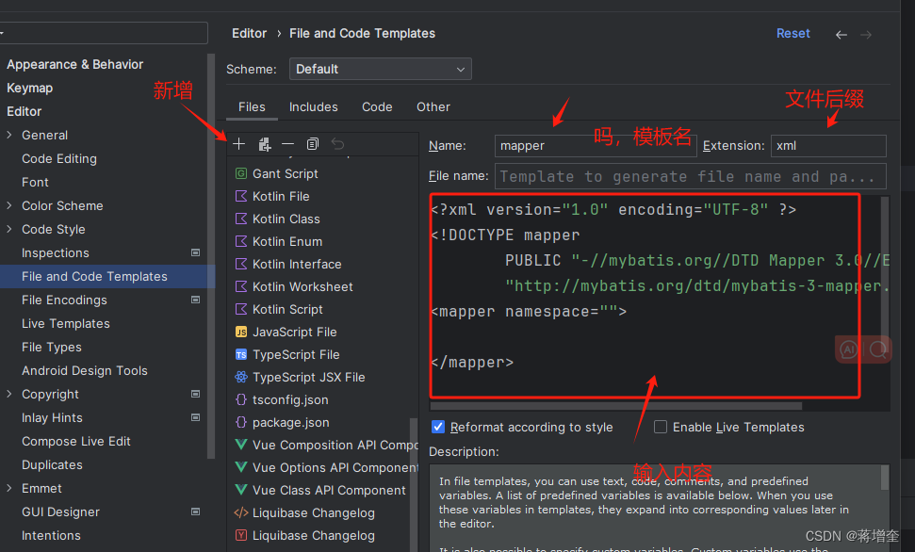The height and width of the screenshot is (552, 915).
Task: Click the Kotlin Enum icon
Action: pos(241,241)
